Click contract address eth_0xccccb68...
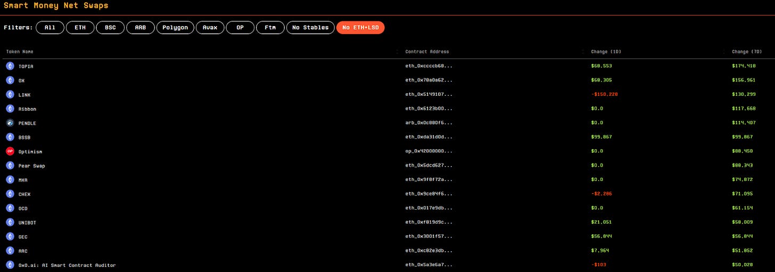 click(x=429, y=67)
